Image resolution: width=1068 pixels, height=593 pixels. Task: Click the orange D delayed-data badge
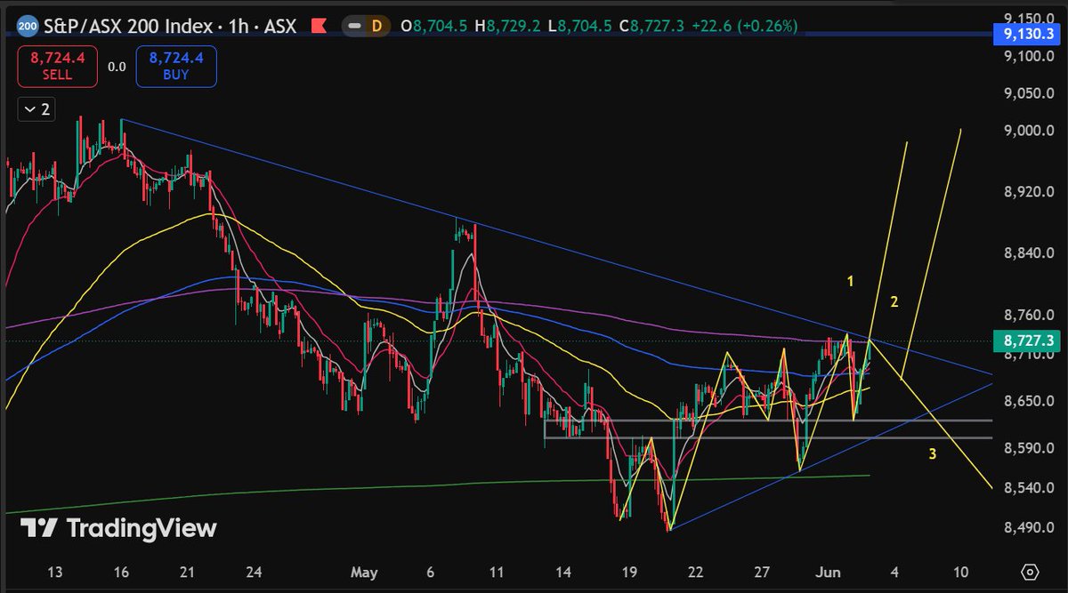pos(376,26)
